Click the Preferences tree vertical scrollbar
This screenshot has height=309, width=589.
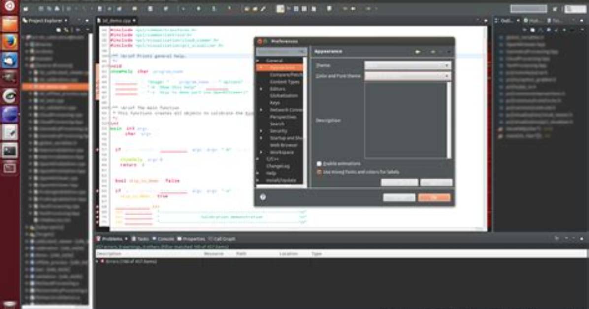click(x=305, y=120)
